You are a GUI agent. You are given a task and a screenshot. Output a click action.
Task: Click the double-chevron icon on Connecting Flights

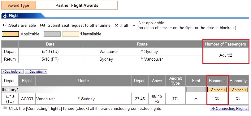click(x=213, y=108)
